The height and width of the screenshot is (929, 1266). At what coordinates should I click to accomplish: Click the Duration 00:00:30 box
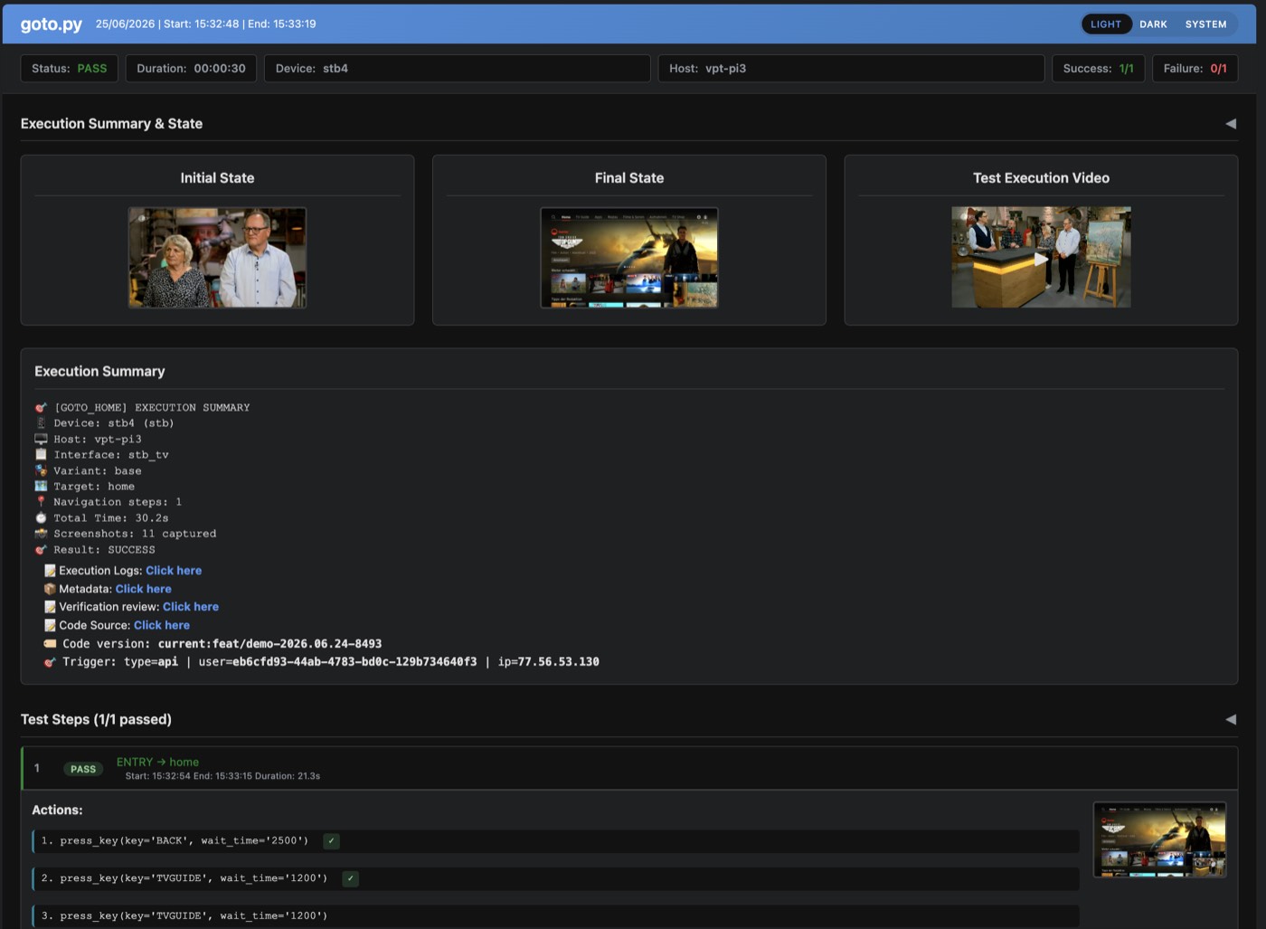point(191,69)
